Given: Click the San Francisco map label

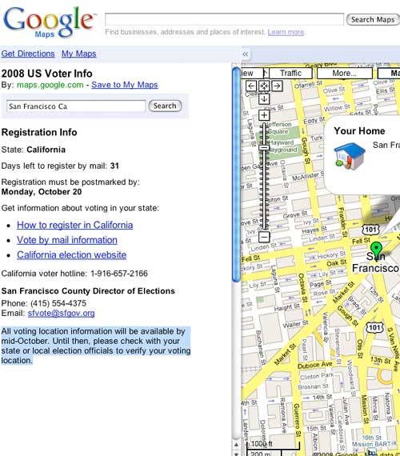Looking at the screenshot, I should (375, 262).
